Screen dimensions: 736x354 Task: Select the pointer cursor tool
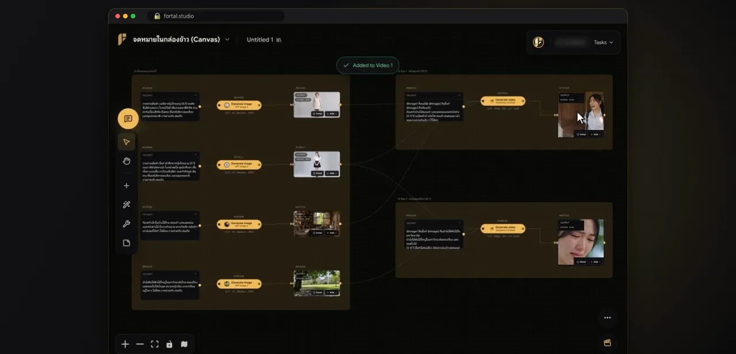[126, 142]
